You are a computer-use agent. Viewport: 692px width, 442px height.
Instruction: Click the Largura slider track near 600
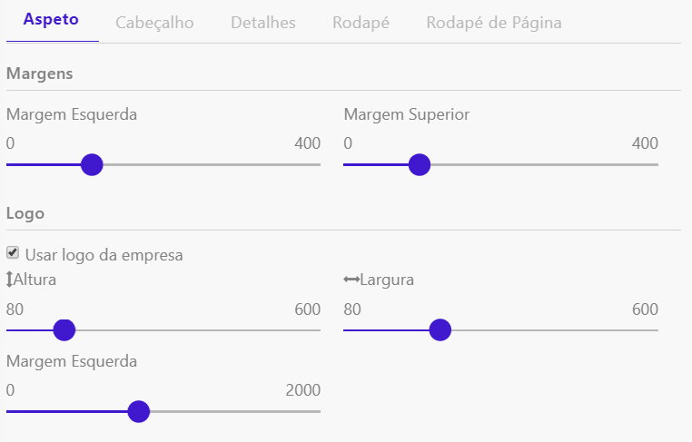[649, 329]
